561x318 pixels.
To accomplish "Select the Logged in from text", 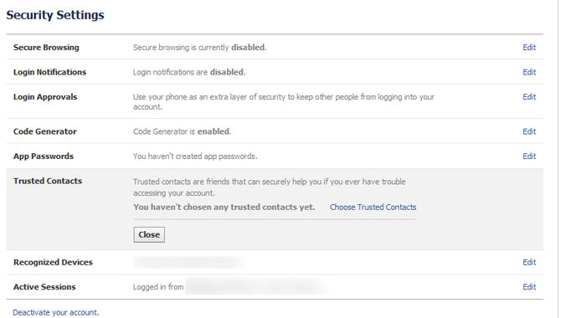I will click(x=158, y=287).
